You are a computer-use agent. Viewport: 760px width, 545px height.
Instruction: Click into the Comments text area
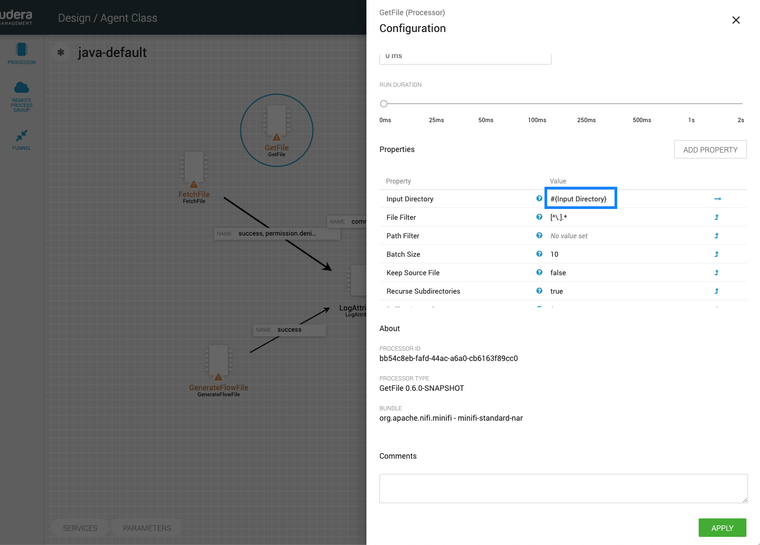[x=563, y=489]
